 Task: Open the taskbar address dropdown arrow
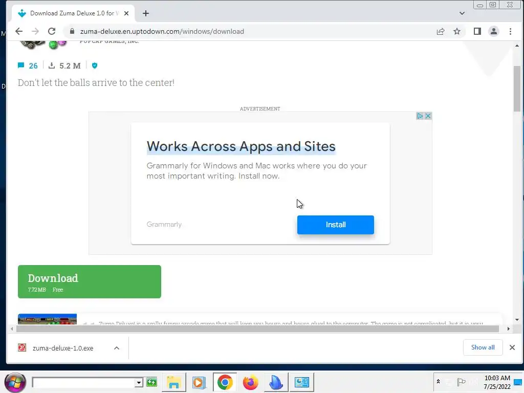[x=139, y=382]
